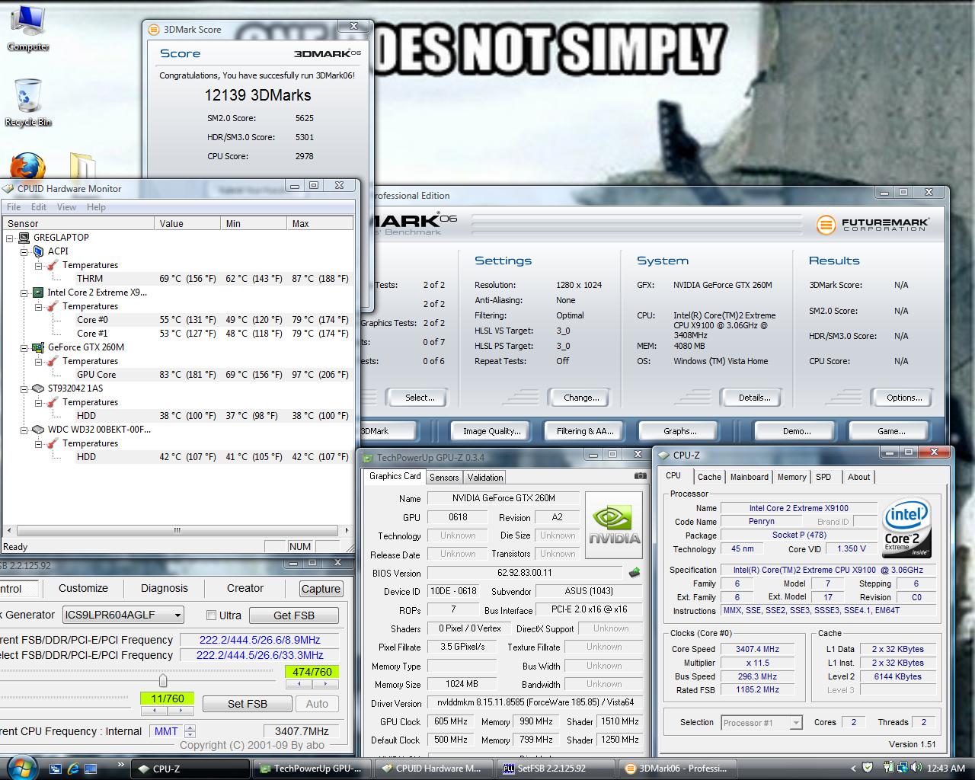
Task: Collapse the WDC WD32 node
Action: (x=24, y=430)
